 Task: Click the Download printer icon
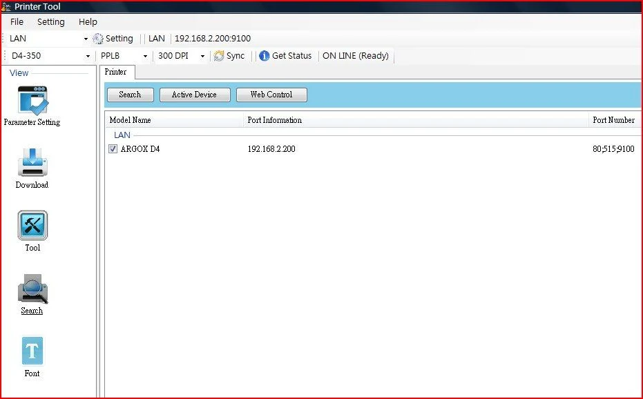pyautogui.click(x=32, y=163)
